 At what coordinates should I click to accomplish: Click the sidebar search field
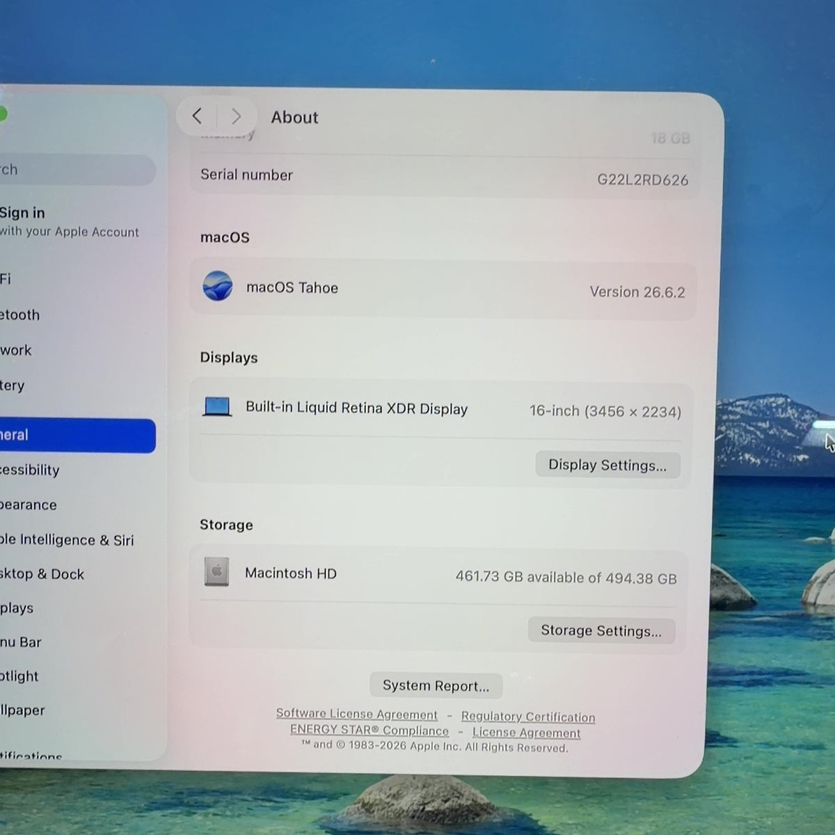(x=77, y=170)
